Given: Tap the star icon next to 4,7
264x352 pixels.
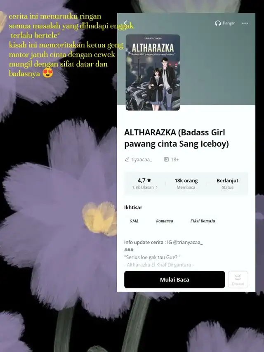Looking at the screenshot, I should point(149,180).
